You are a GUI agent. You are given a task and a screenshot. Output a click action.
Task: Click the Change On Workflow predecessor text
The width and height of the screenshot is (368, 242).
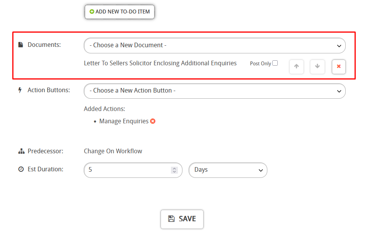[113, 151]
